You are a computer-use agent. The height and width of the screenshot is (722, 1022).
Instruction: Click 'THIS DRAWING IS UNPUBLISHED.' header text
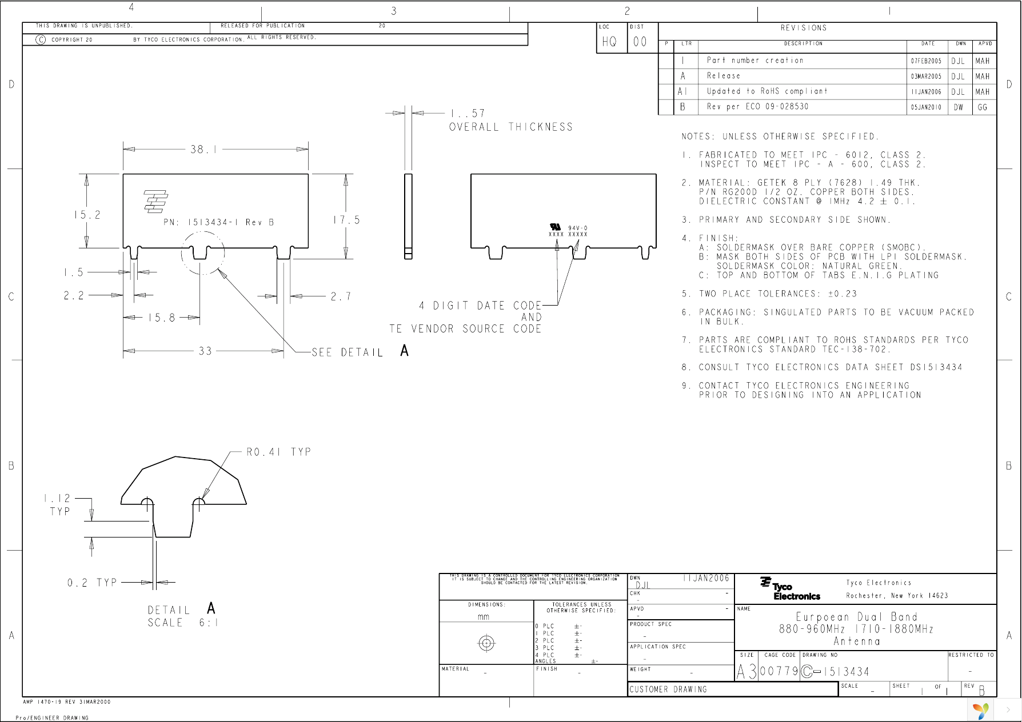tap(84, 26)
